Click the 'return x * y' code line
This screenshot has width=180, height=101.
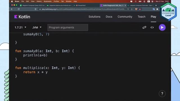[x=35, y=72]
